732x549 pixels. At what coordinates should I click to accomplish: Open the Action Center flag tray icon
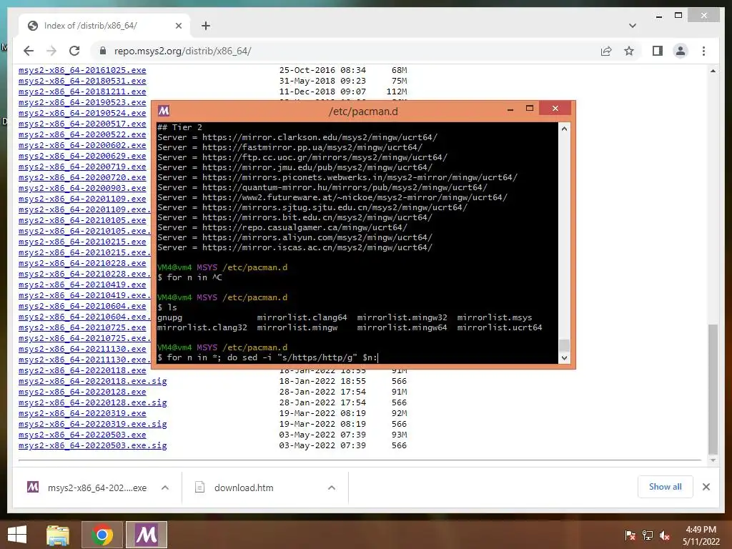coord(630,535)
